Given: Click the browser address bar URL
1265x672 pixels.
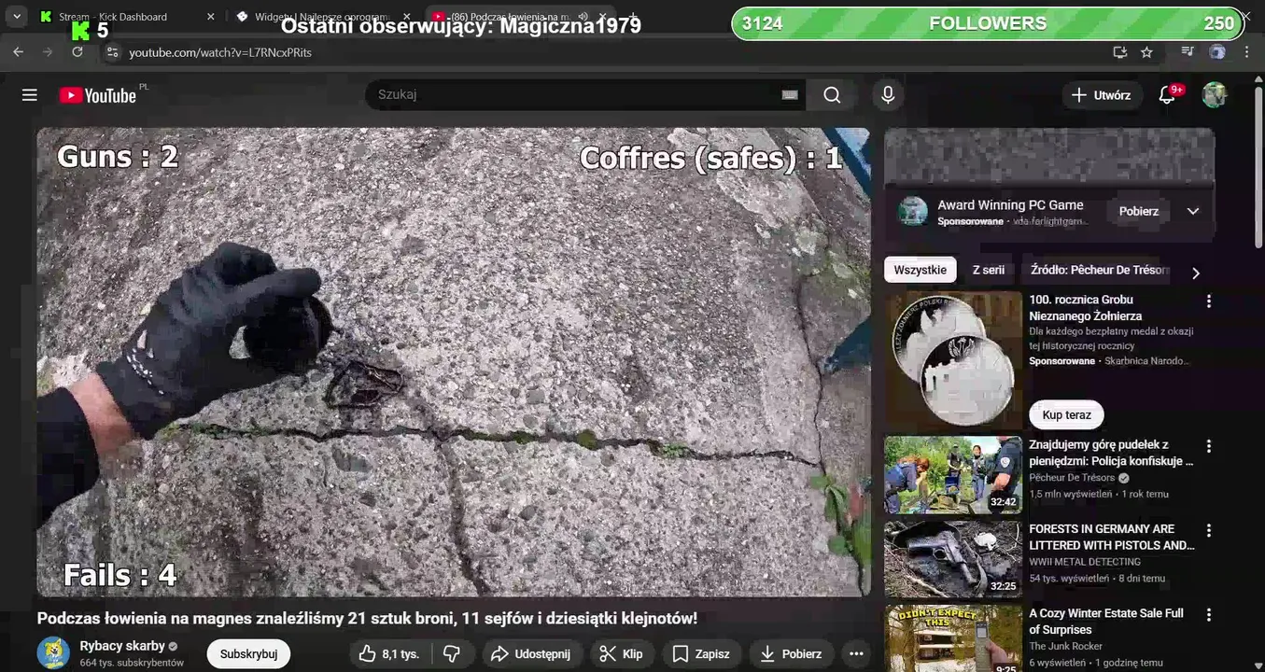Looking at the screenshot, I should pos(220,52).
